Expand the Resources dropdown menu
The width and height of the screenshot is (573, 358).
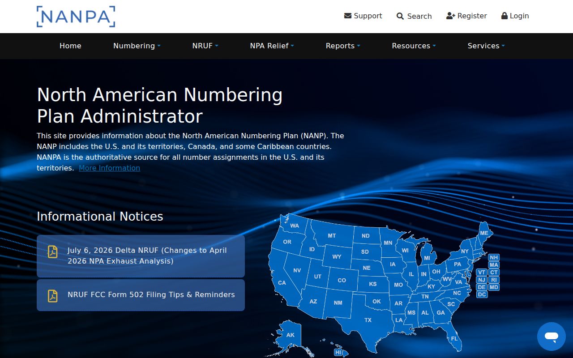pyautogui.click(x=414, y=46)
